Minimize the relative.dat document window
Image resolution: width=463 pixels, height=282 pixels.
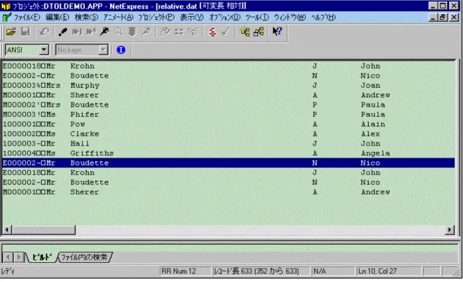pyautogui.click(x=433, y=17)
